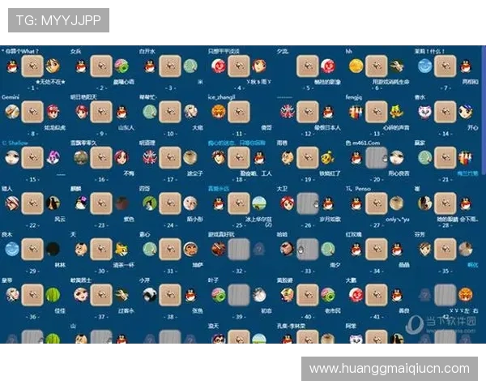486x389 pixels.
Task: Select the blue globe avatar at table 7
Action: tap(425, 66)
